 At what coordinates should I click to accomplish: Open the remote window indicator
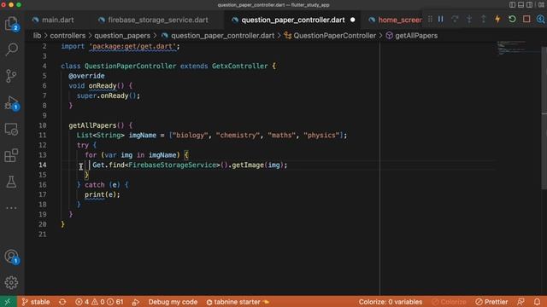coord(8,302)
